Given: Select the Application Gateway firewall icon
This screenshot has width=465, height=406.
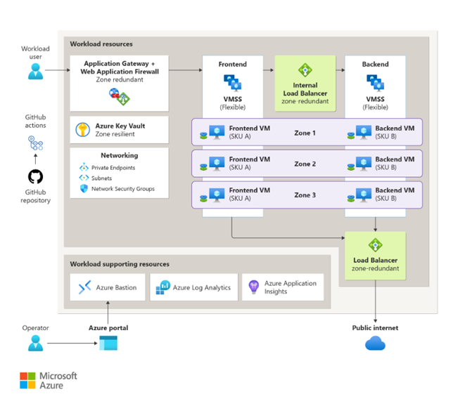Looking at the screenshot, I should [119, 96].
